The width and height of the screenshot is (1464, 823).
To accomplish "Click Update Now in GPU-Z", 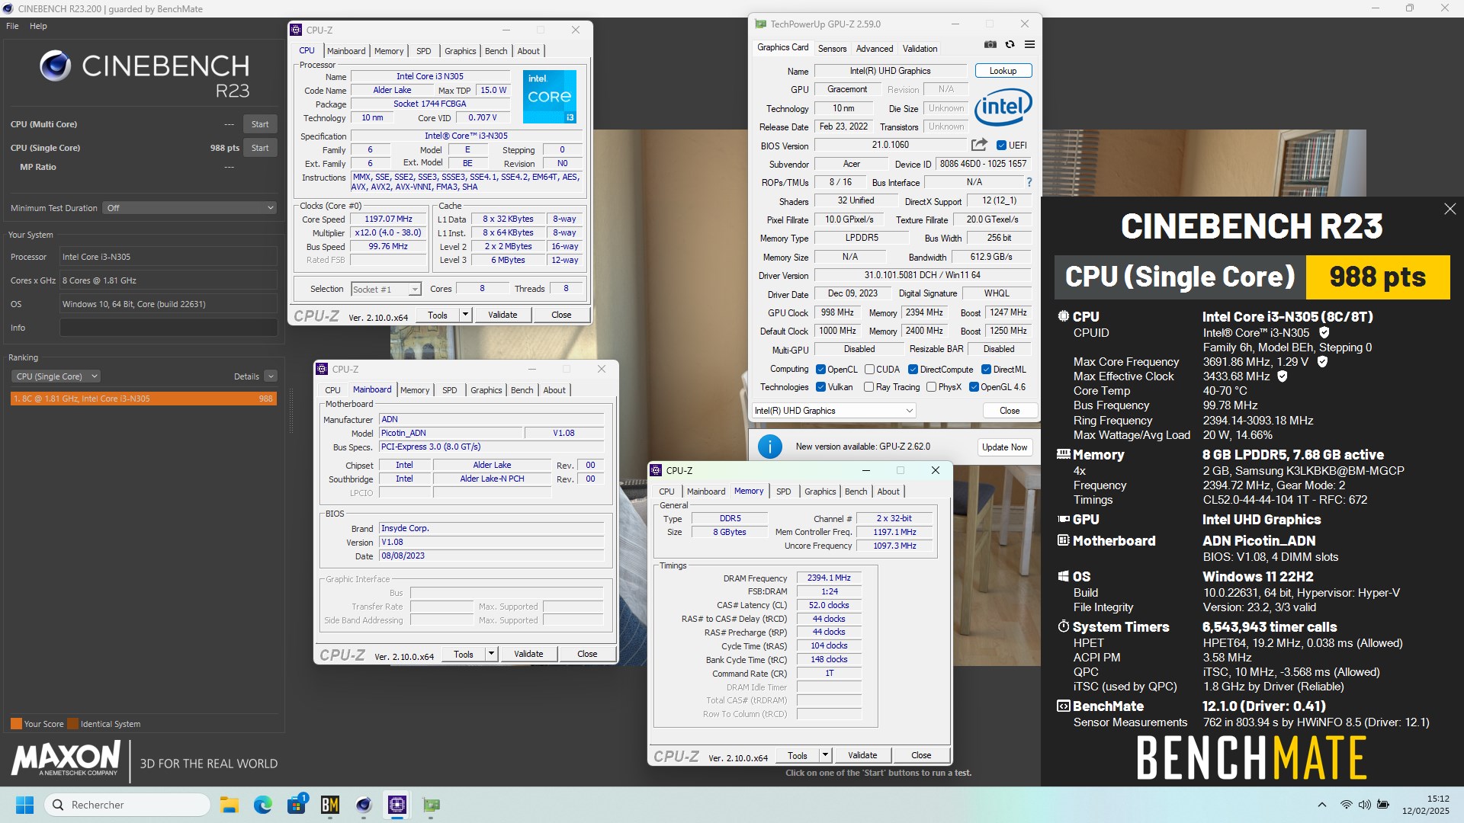I will (x=1004, y=447).
